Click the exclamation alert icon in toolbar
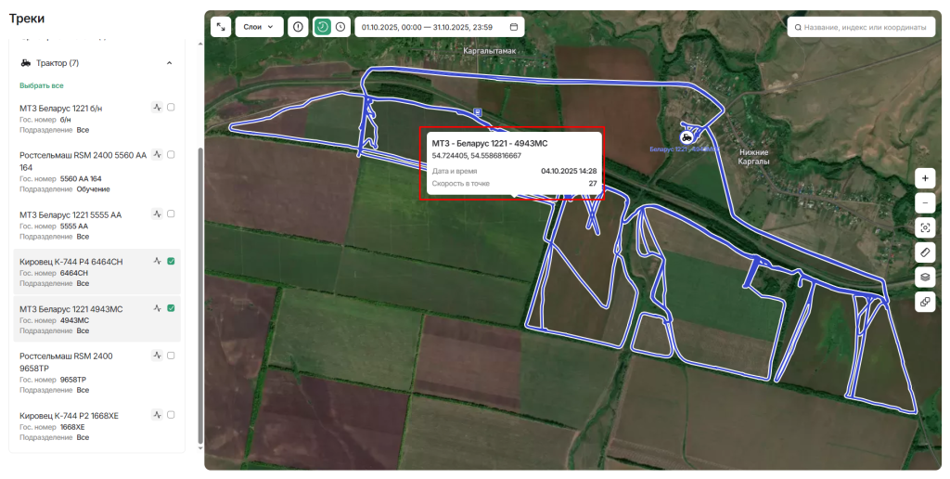Viewport: 950px width, 479px height. click(298, 27)
